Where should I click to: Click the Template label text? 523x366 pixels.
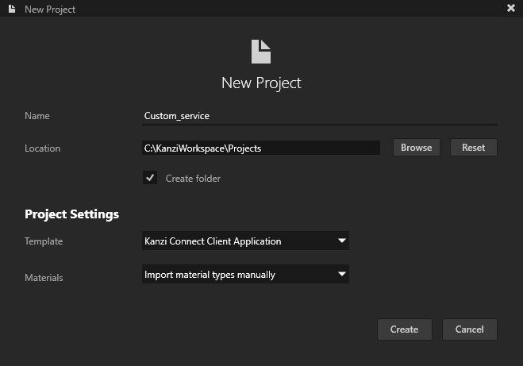[x=44, y=241]
